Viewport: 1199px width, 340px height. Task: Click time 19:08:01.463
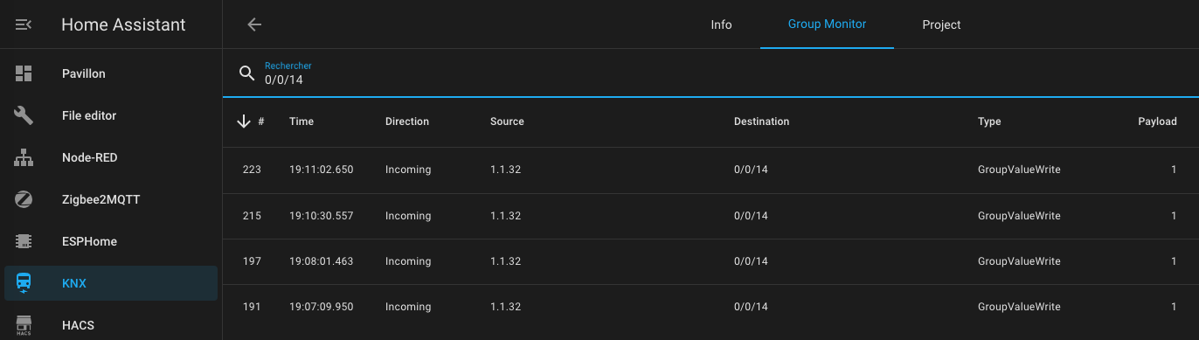[x=321, y=260]
